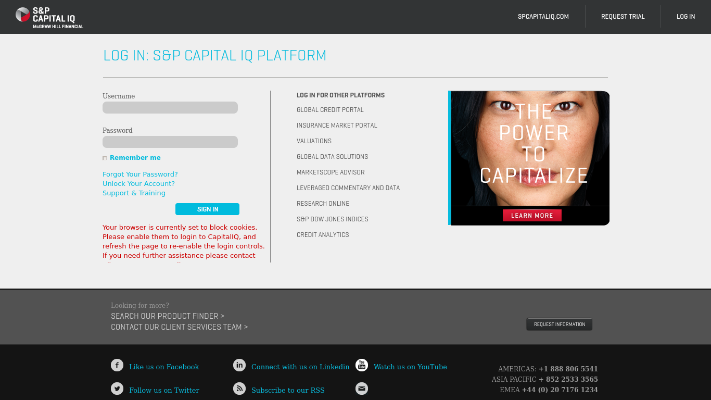Image resolution: width=711 pixels, height=400 pixels.
Task: Click the Log In for Other Platforms heading
Action: click(x=340, y=95)
